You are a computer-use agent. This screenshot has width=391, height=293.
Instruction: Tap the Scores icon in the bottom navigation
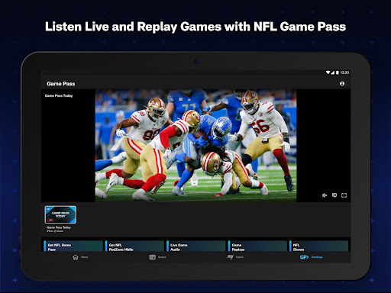(x=152, y=257)
